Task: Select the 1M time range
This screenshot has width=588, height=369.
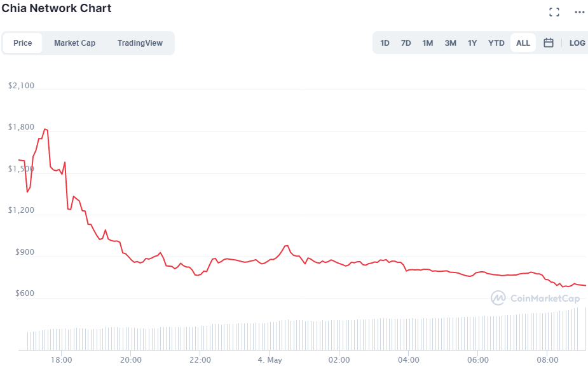Action: click(x=428, y=43)
